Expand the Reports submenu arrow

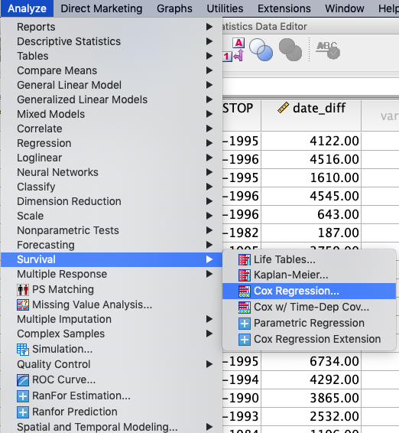tap(209, 27)
